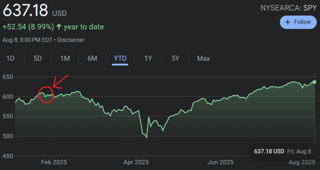The image size is (320, 170).
Task: Follow the SPY stock
Action: click(298, 22)
